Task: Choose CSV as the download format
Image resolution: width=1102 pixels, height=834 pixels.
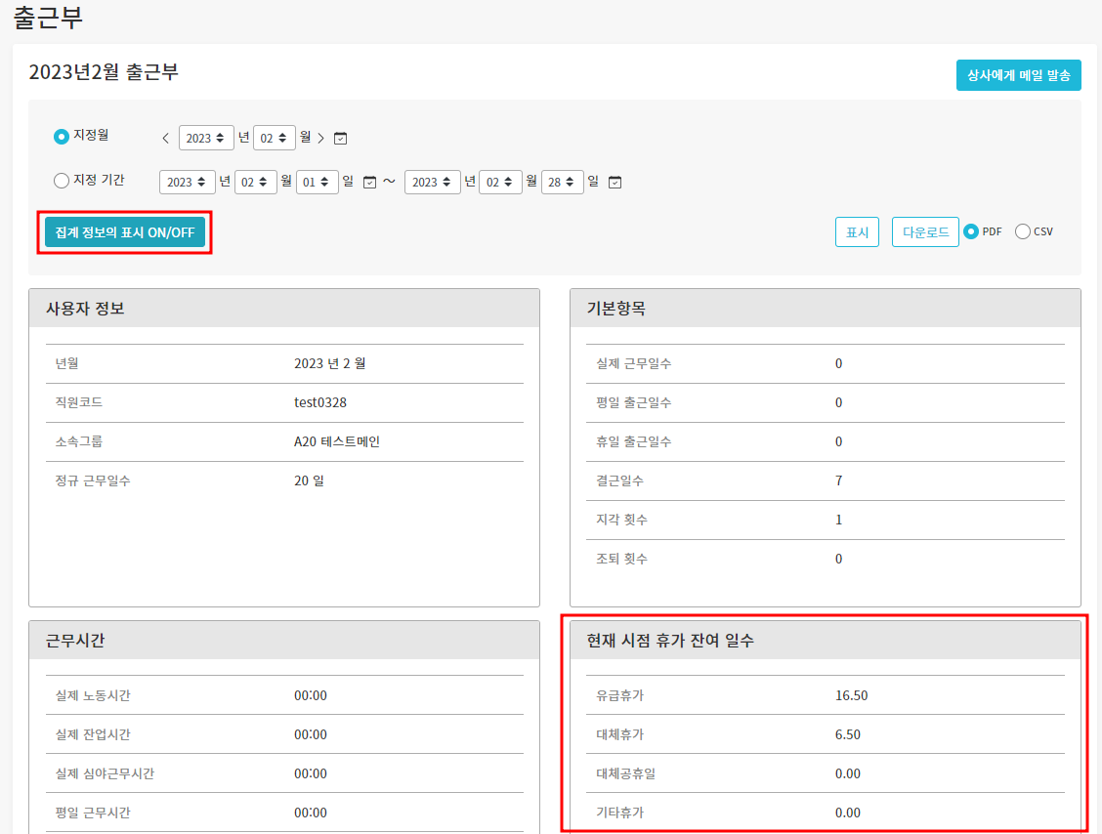Action: [1023, 231]
